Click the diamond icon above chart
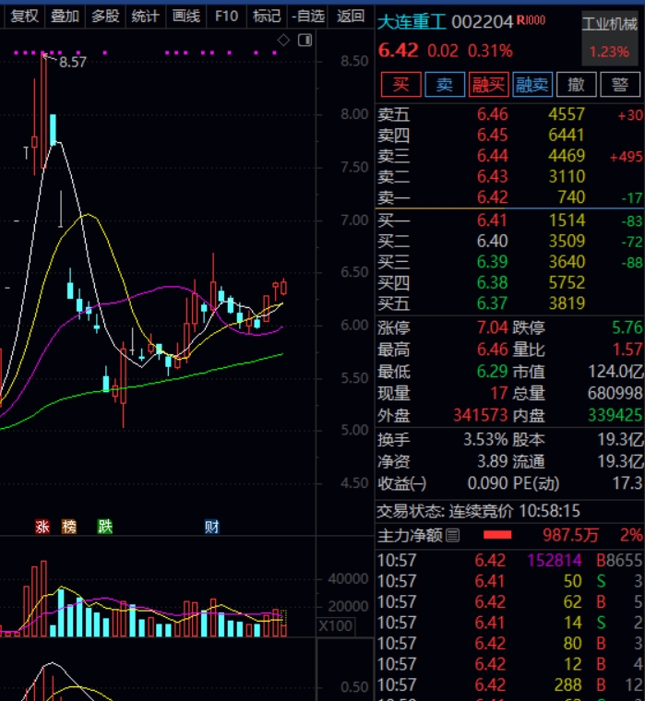Viewport: 645px width, 701px height. [283, 41]
